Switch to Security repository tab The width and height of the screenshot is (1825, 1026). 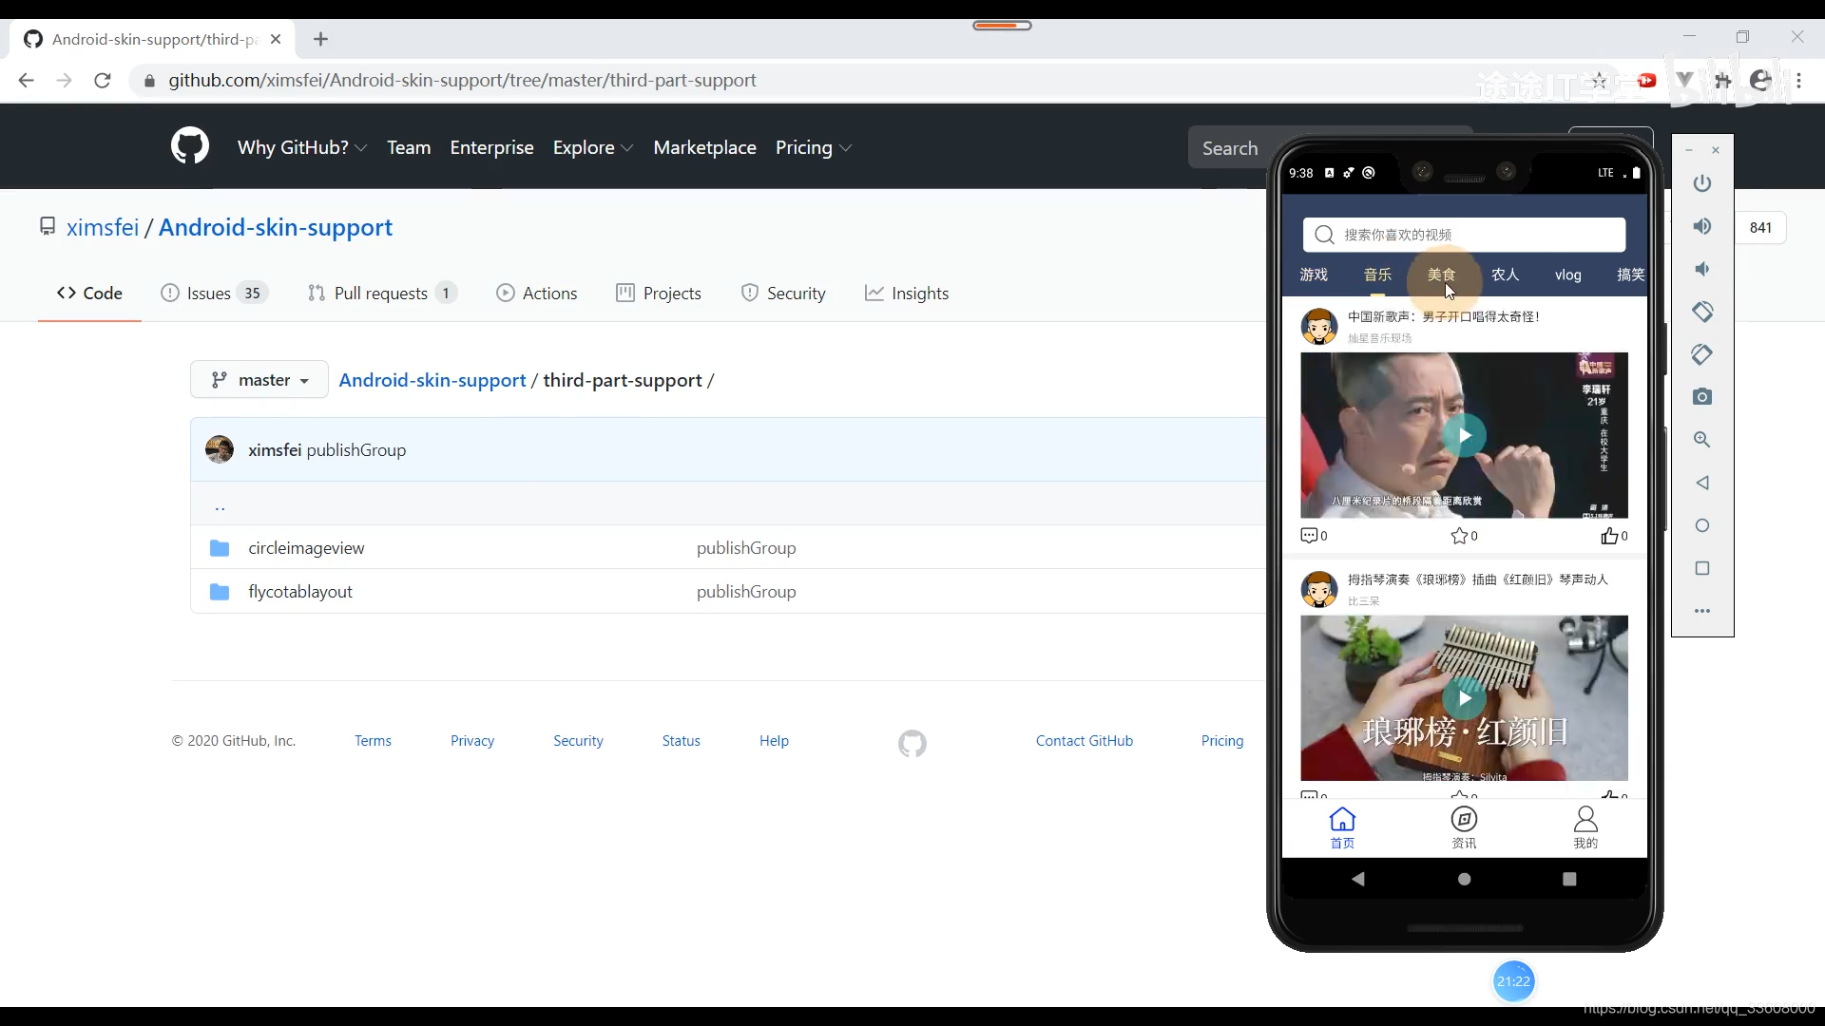783,294
